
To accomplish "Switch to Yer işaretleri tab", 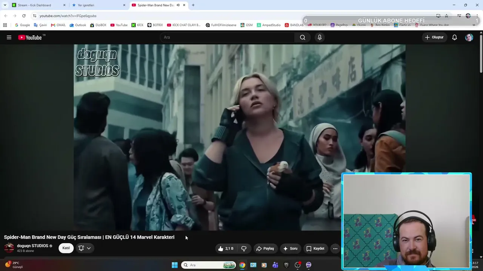I will point(97,5).
